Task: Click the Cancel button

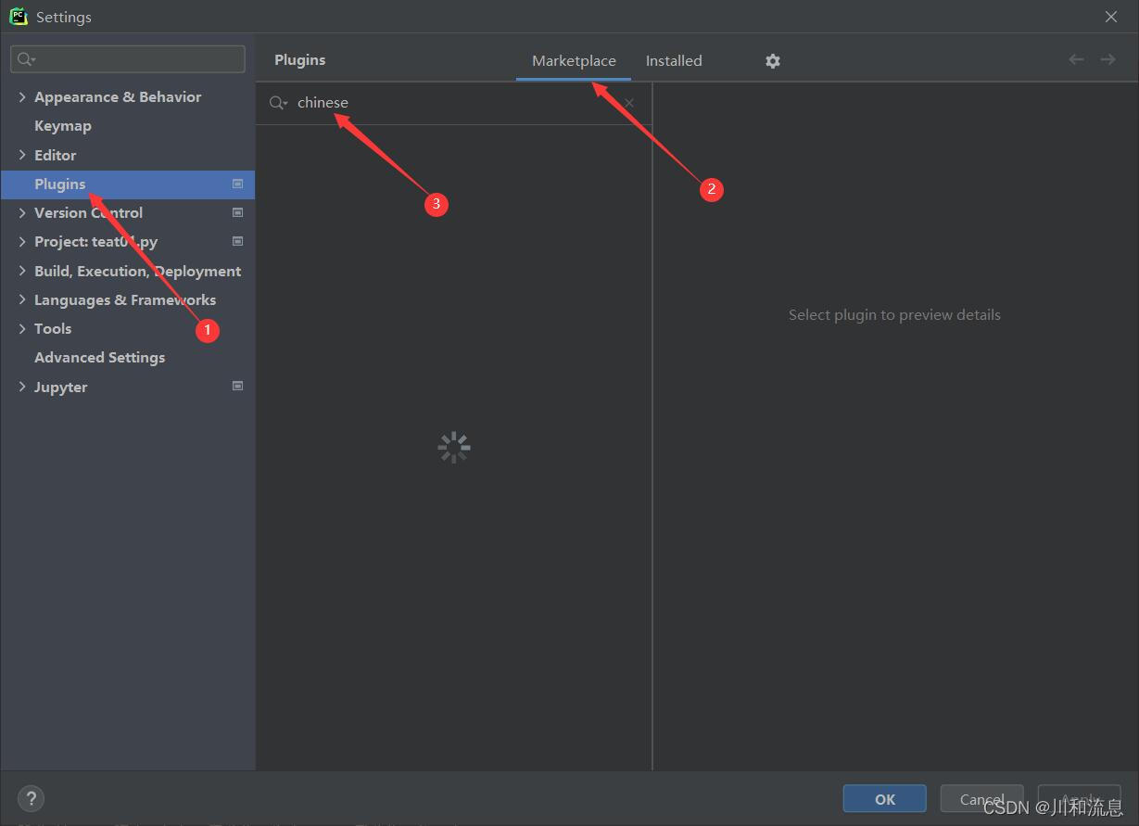Action: click(x=981, y=799)
